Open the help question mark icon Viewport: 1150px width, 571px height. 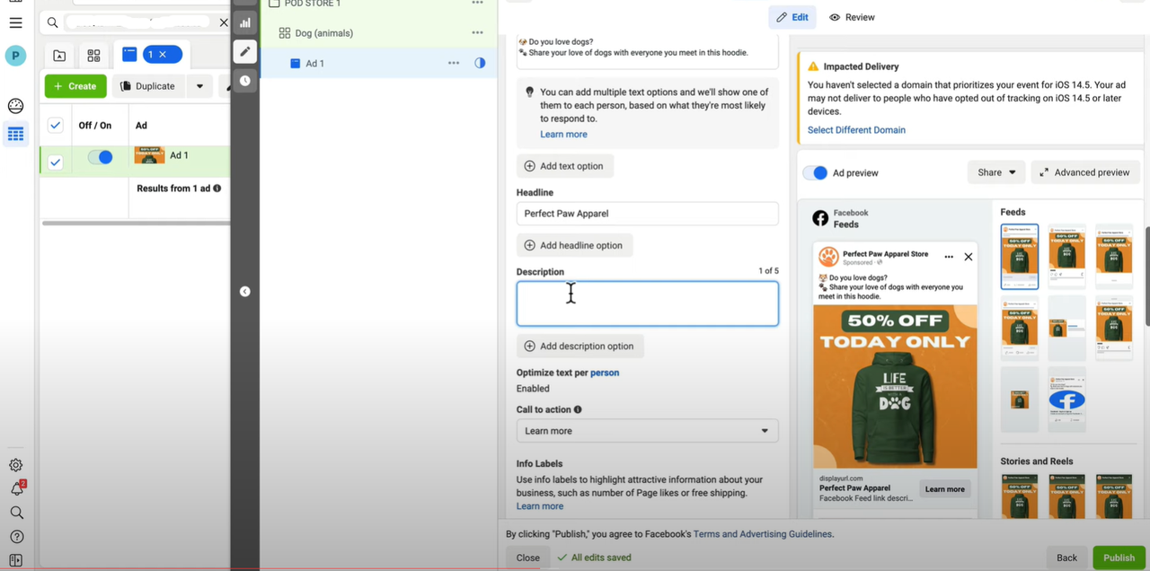pos(15,537)
